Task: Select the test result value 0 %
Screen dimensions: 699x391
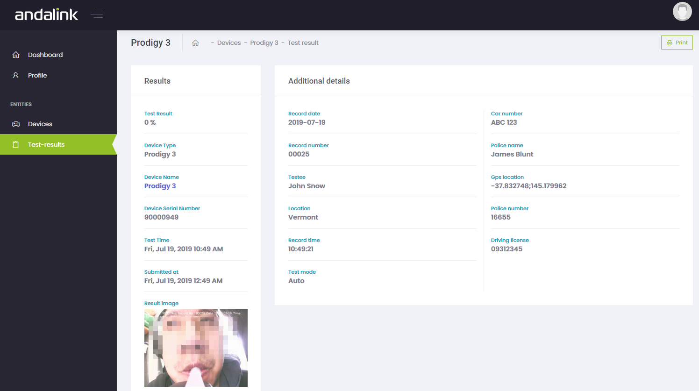Action: [x=150, y=122]
